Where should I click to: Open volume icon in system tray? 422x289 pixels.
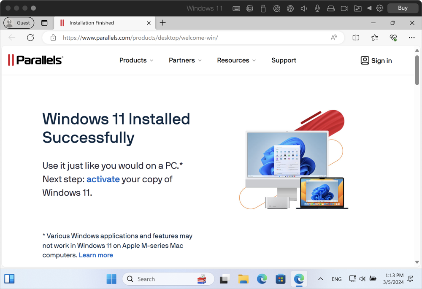[362, 279]
